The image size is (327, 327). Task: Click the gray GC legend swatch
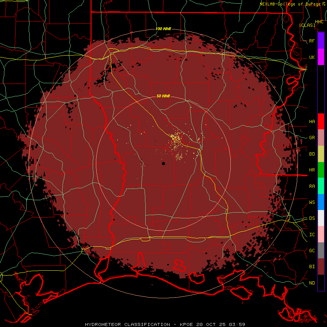coord(321,250)
